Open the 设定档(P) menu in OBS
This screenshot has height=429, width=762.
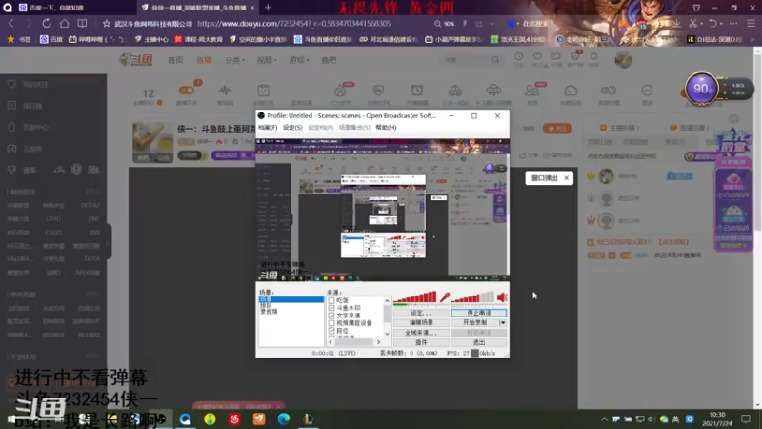(x=320, y=128)
